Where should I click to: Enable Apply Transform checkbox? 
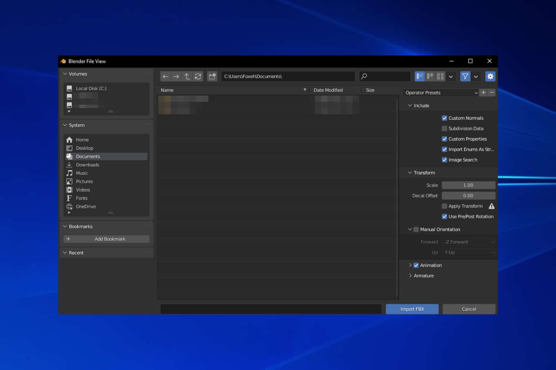[444, 206]
